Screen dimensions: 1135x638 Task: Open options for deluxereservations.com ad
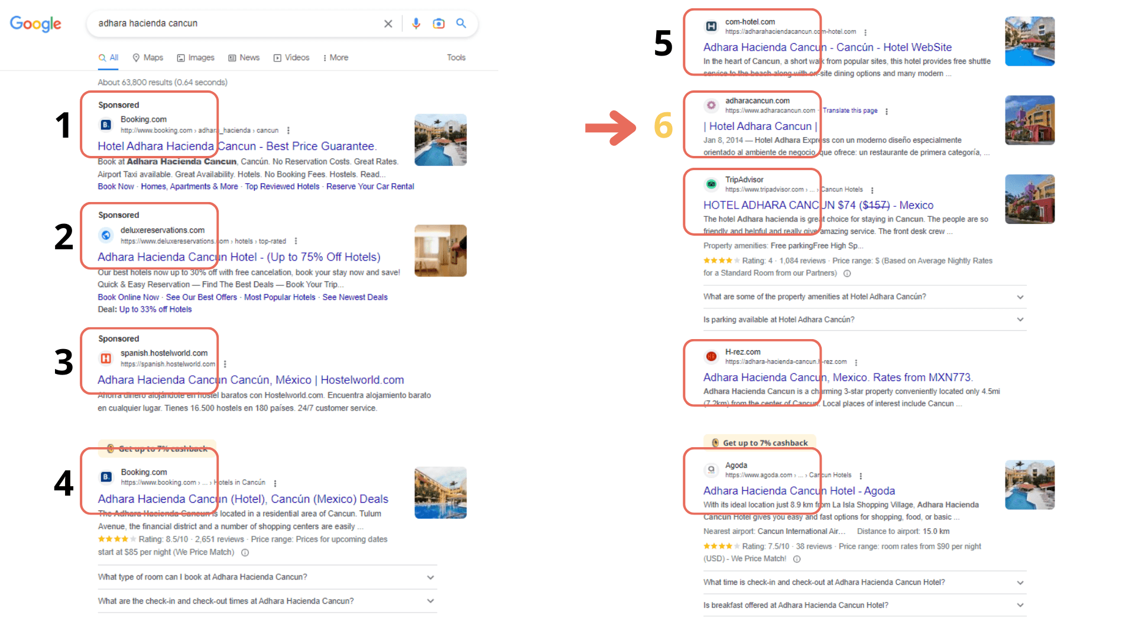(x=296, y=241)
